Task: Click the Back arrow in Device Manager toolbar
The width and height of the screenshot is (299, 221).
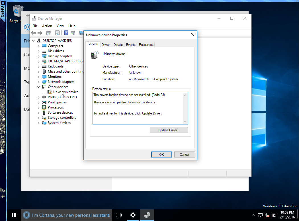Action: (x=33, y=33)
